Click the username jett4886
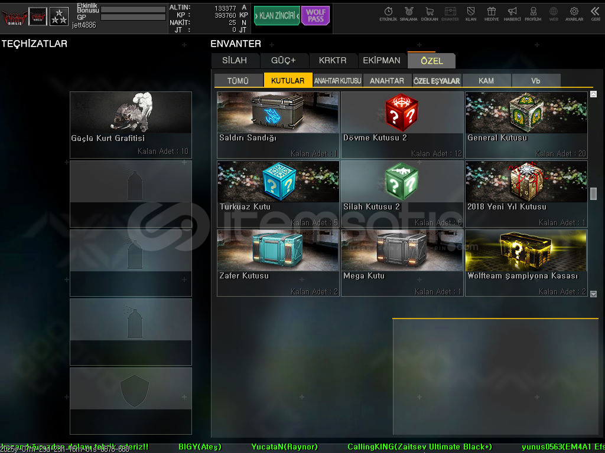Screen dimensions: 605x453 84,25
